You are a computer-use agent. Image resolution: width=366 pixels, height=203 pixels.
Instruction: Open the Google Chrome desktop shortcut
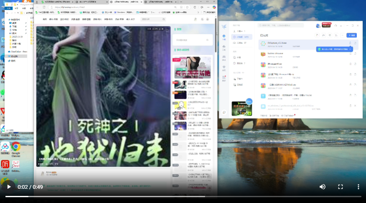tap(15, 149)
